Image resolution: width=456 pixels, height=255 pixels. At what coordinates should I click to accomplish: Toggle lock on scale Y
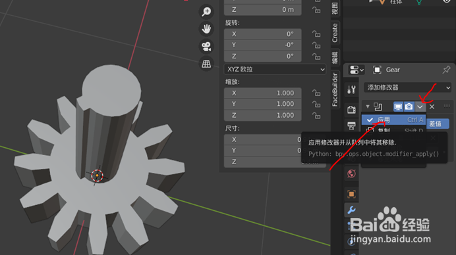316,104
